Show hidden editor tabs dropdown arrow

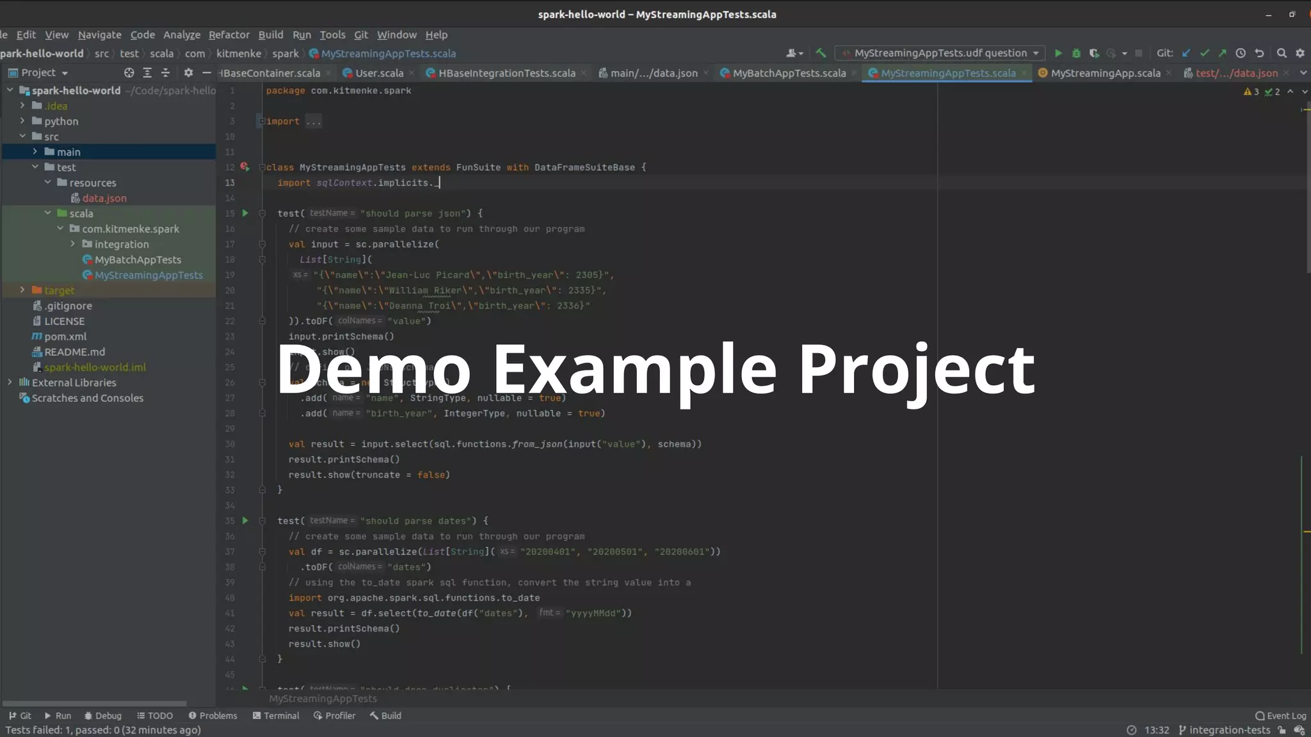click(x=1303, y=73)
